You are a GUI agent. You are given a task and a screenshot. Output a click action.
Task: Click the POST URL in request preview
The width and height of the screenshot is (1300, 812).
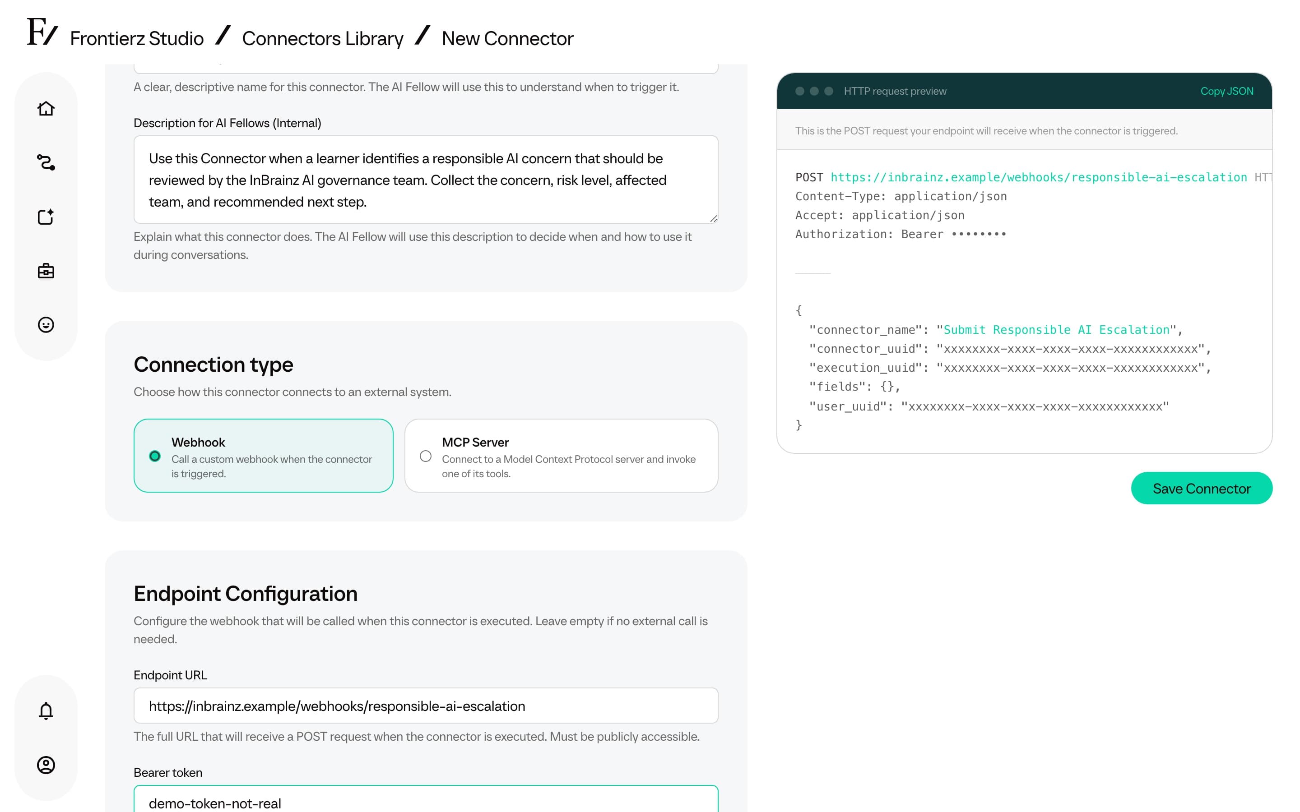click(1038, 177)
